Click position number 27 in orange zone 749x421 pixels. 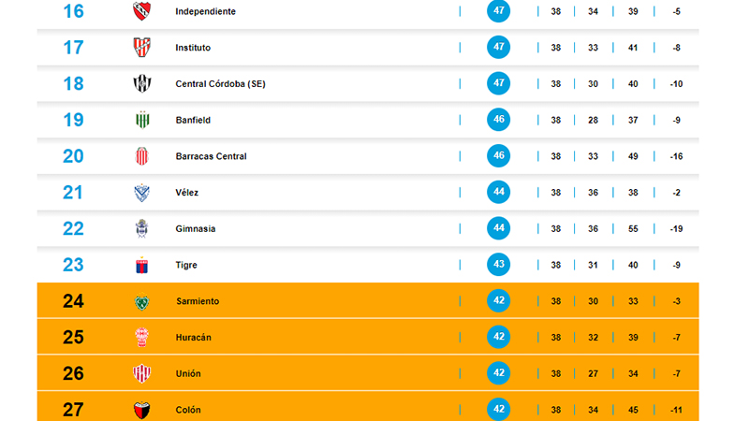73,409
